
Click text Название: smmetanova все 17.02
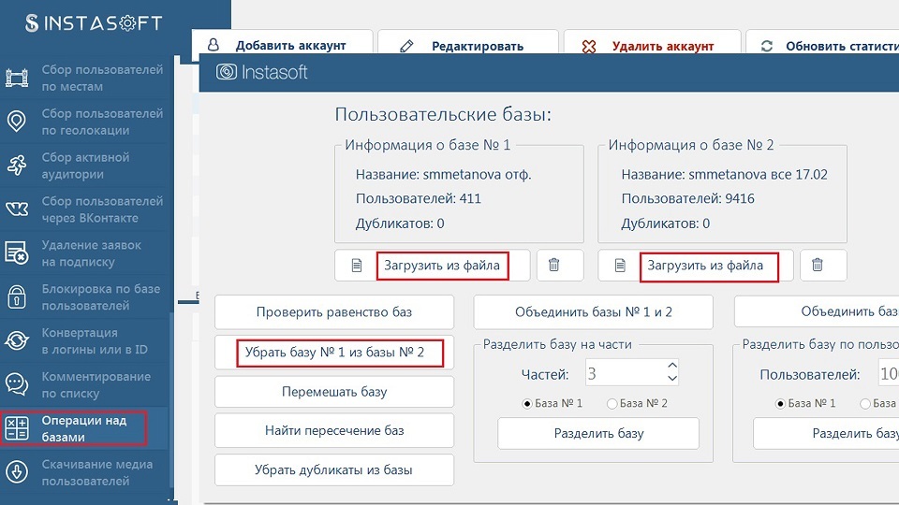coord(724,175)
